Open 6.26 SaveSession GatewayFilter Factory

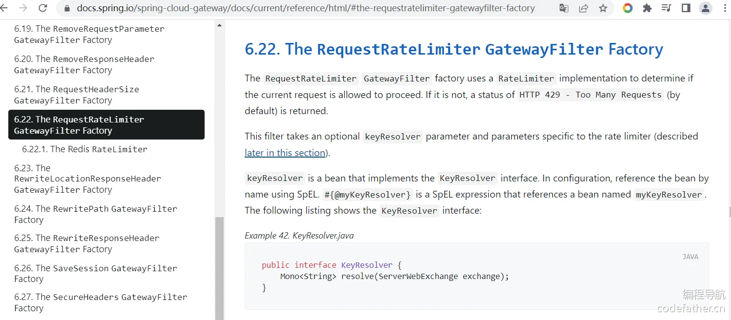pyautogui.click(x=95, y=274)
